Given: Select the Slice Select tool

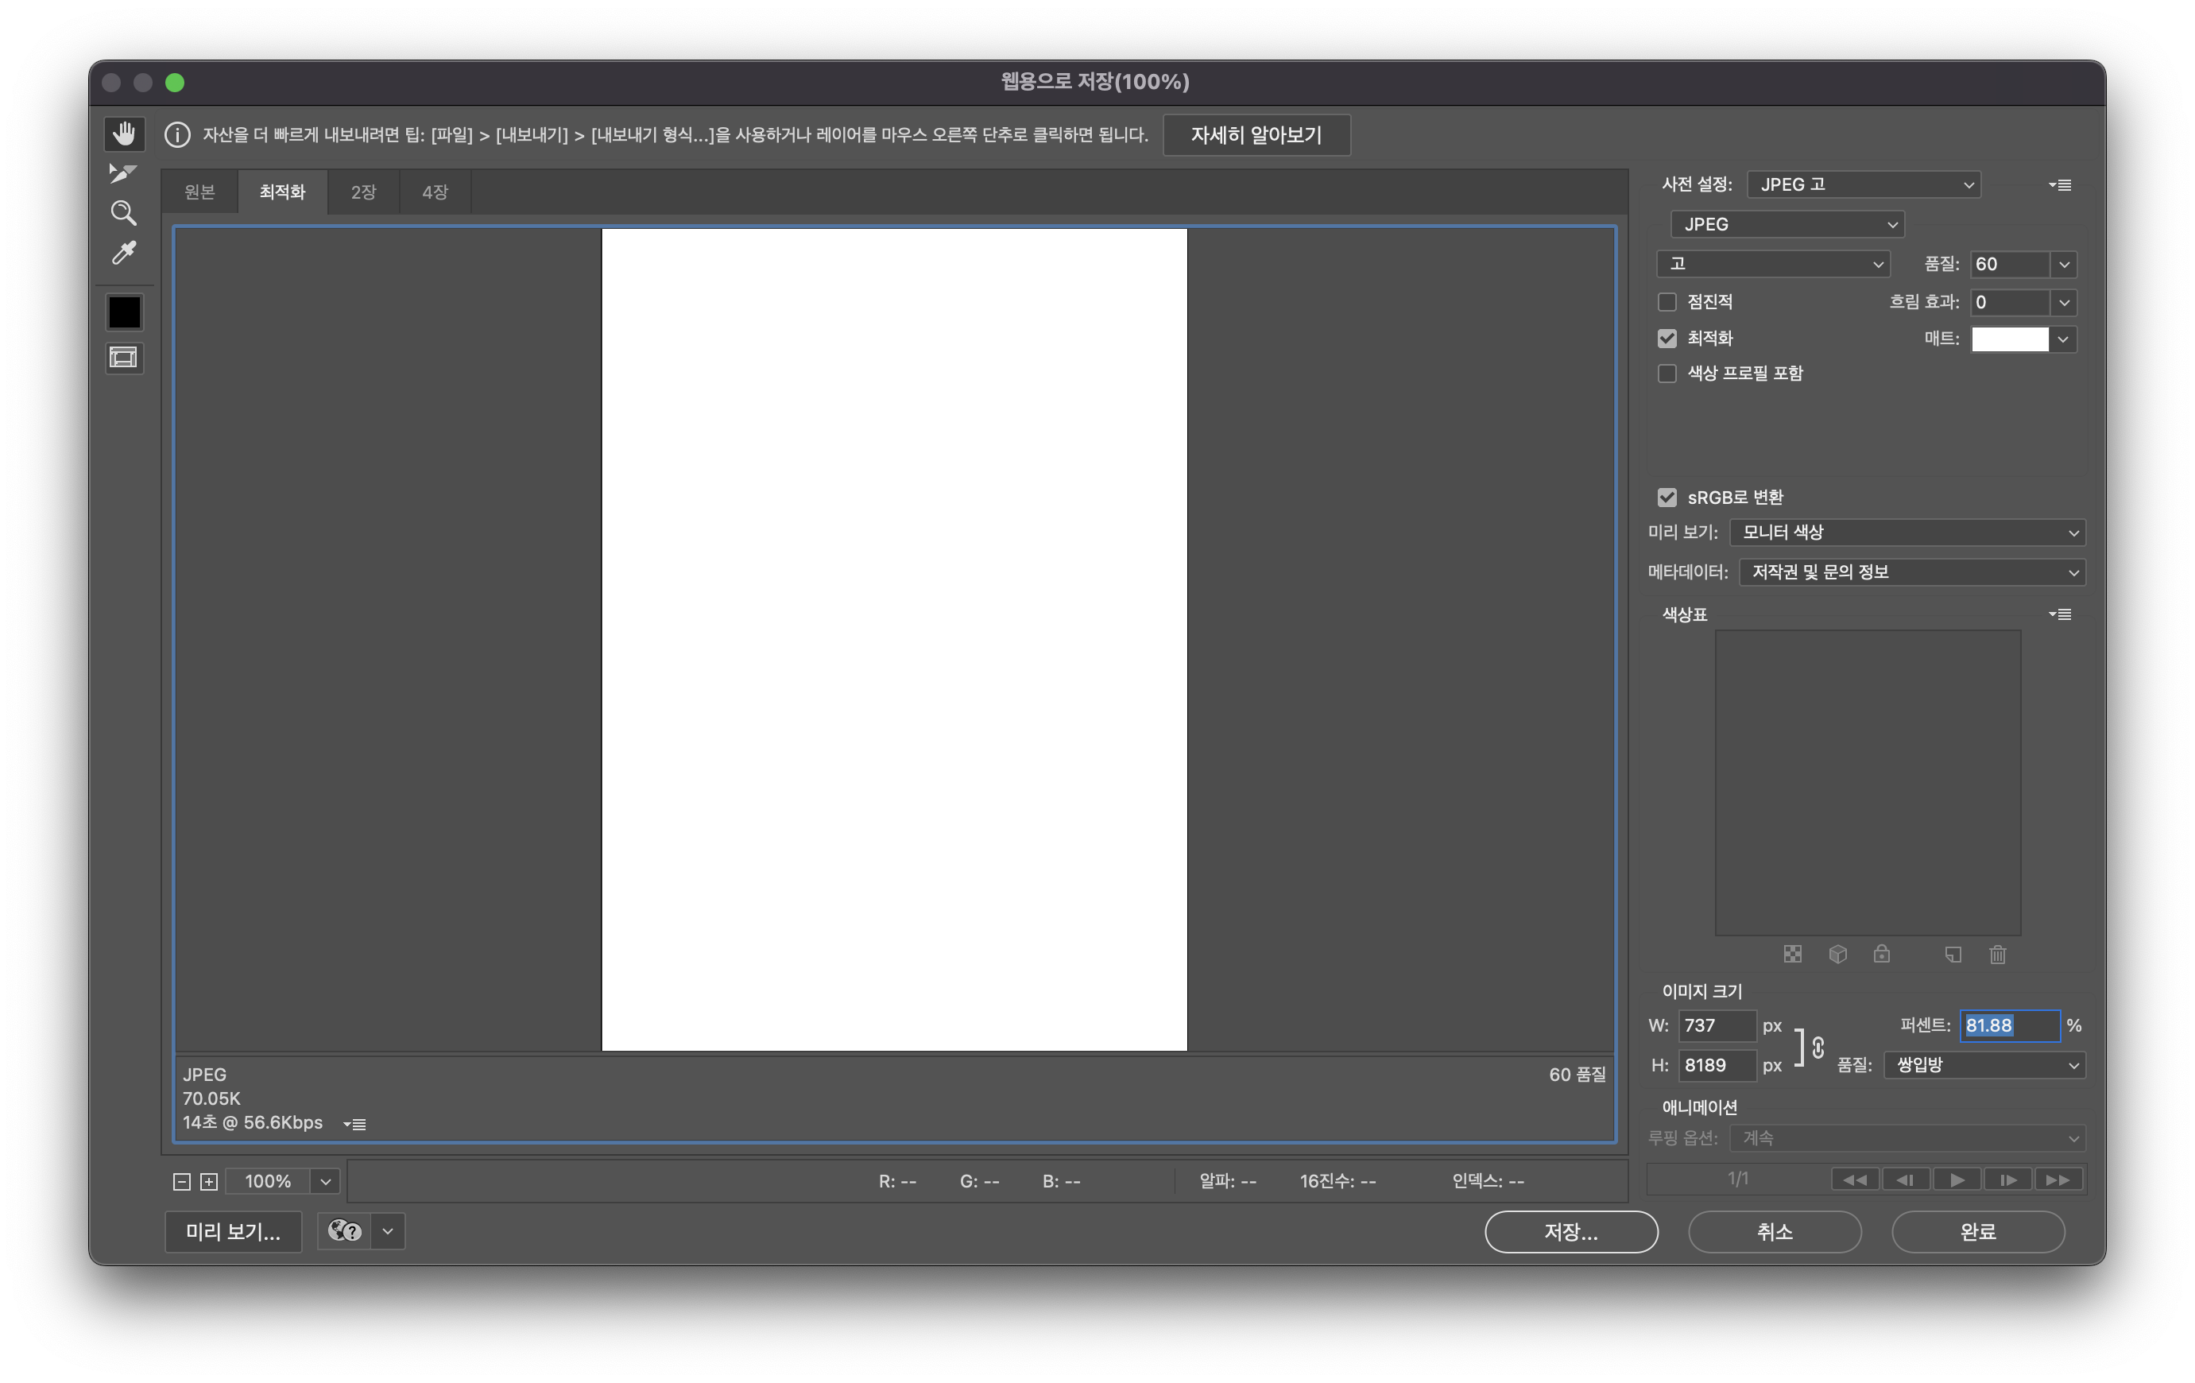Looking at the screenshot, I should 123,173.
